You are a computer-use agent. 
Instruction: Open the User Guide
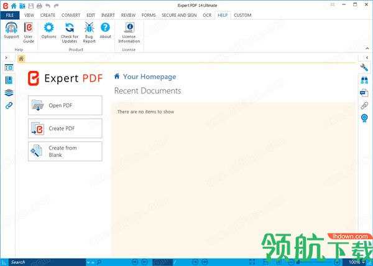click(x=29, y=32)
